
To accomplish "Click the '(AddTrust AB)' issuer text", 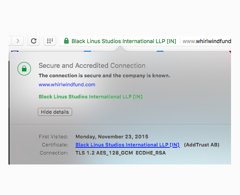I will [x=201, y=145].
